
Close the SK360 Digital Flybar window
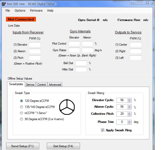point(147,3)
